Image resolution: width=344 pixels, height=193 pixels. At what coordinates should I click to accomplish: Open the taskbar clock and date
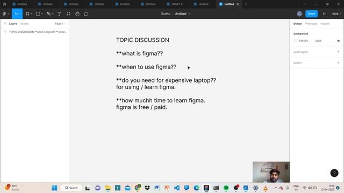coord(327,188)
